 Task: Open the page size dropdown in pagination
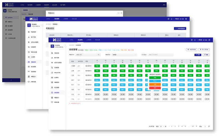pos(162,126)
